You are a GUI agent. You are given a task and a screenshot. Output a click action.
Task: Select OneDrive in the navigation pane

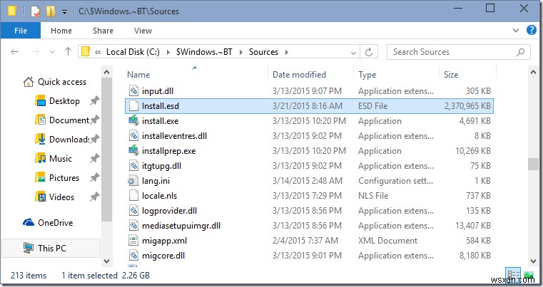click(56, 223)
